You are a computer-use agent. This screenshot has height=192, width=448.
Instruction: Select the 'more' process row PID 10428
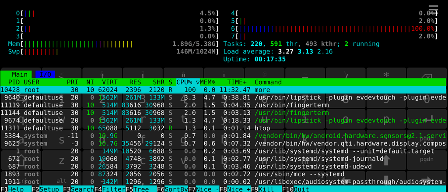(x=224, y=90)
